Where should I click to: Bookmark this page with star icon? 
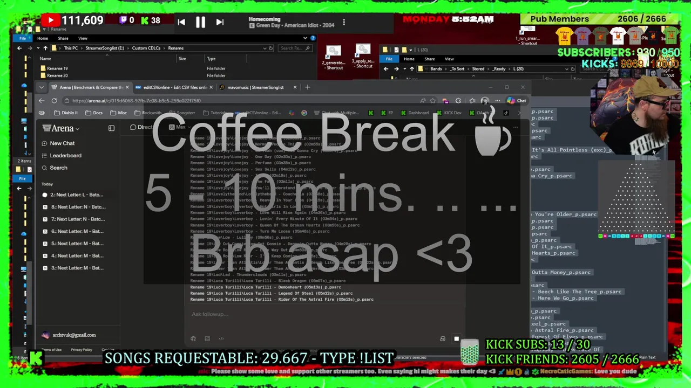coord(432,101)
